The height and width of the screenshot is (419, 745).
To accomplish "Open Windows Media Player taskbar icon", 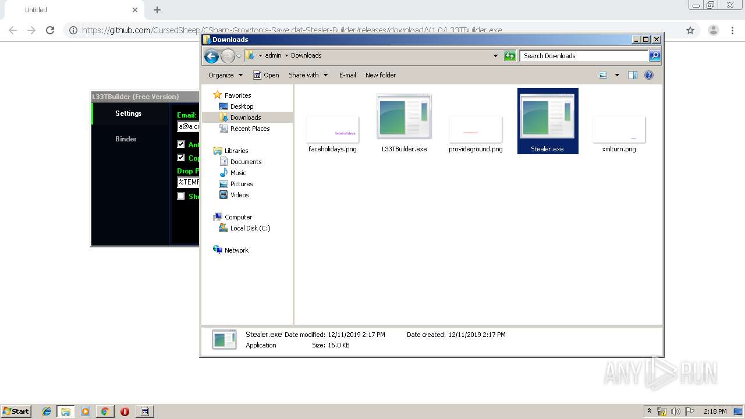I will tap(86, 411).
